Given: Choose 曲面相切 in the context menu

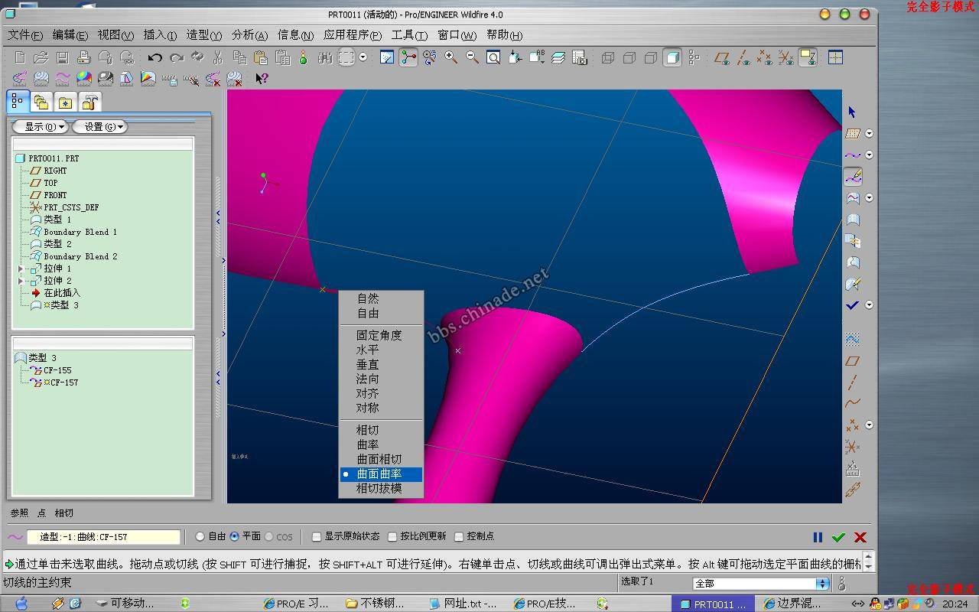Looking at the screenshot, I should pyautogui.click(x=379, y=459).
